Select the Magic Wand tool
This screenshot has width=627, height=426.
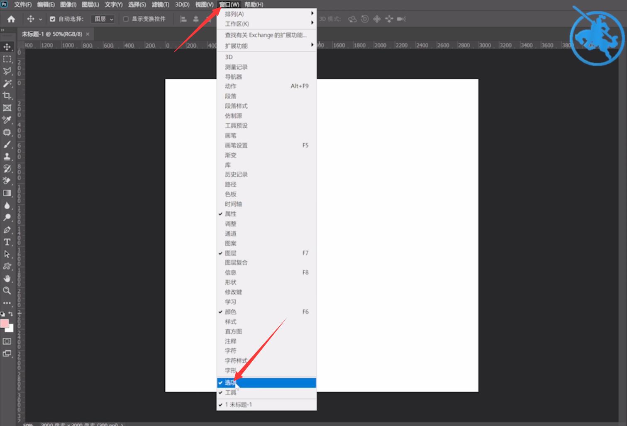point(7,83)
